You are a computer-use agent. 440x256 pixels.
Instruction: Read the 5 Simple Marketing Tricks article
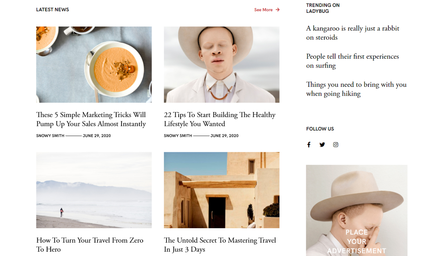tap(91, 119)
